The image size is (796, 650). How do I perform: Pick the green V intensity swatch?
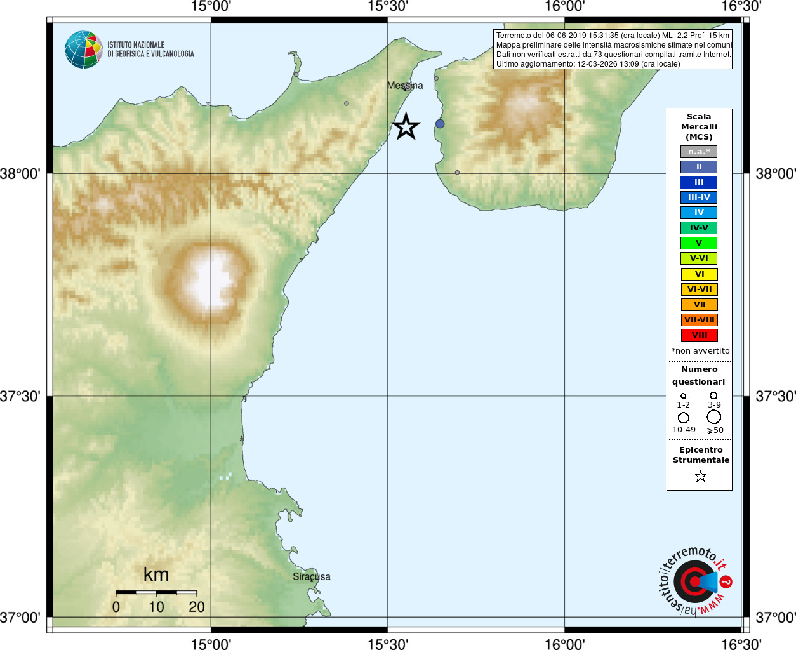699,243
